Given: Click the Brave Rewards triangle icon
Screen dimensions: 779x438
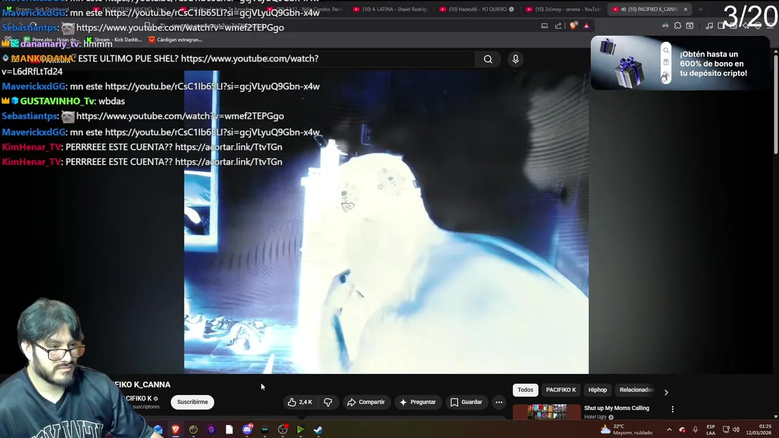Looking at the screenshot, I should (586, 26).
